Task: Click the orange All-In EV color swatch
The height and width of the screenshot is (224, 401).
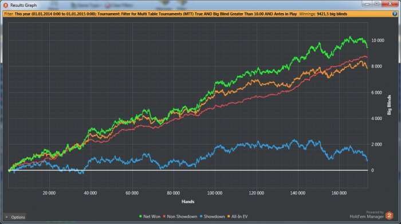Action: pos(229,217)
